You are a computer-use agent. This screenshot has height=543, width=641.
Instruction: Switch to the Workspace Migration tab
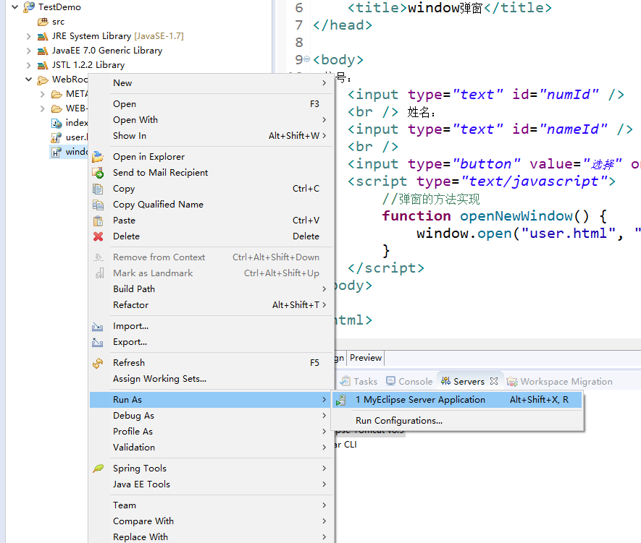pos(559,382)
